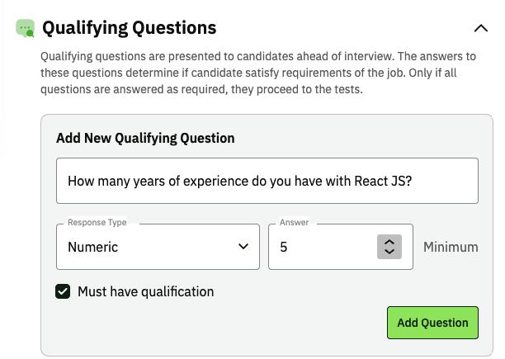This screenshot has width=505, height=359.
Task: Click the "Response Type" floating label
Action: click(97, 223)
